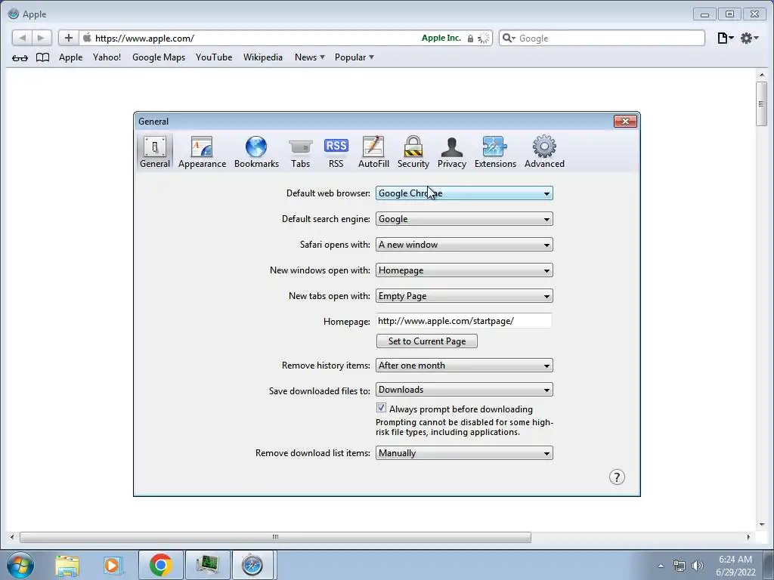Image resolution: width=774 pixels, height=580 pixels.
Task: Go back with the back arrow
Action: [22, 38]
